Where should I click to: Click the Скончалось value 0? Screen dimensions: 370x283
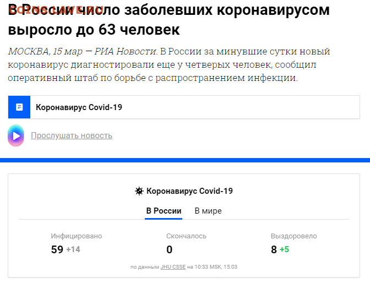pos(170,249)
